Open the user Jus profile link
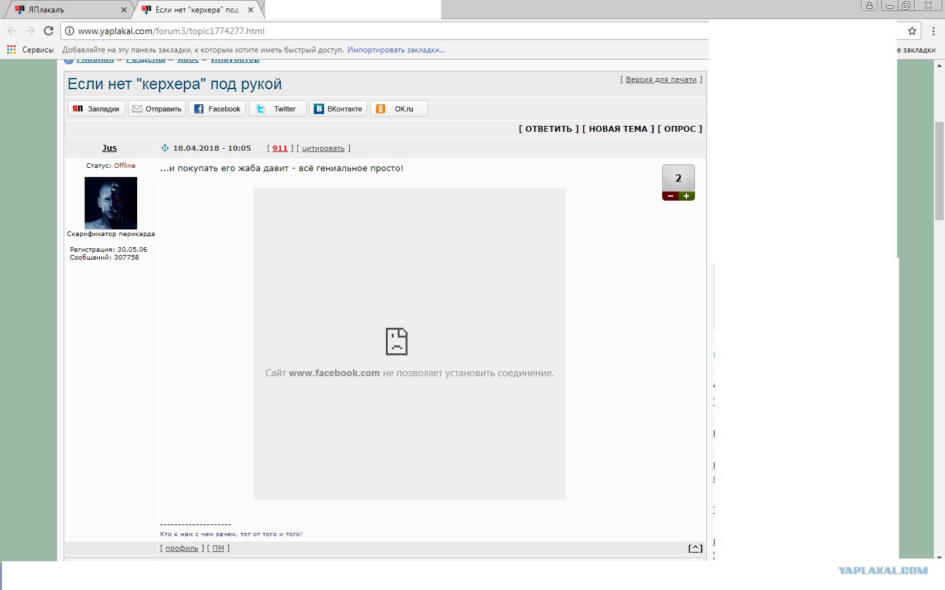The height and width of the screenshot is (590, 945). click(110, 148)
